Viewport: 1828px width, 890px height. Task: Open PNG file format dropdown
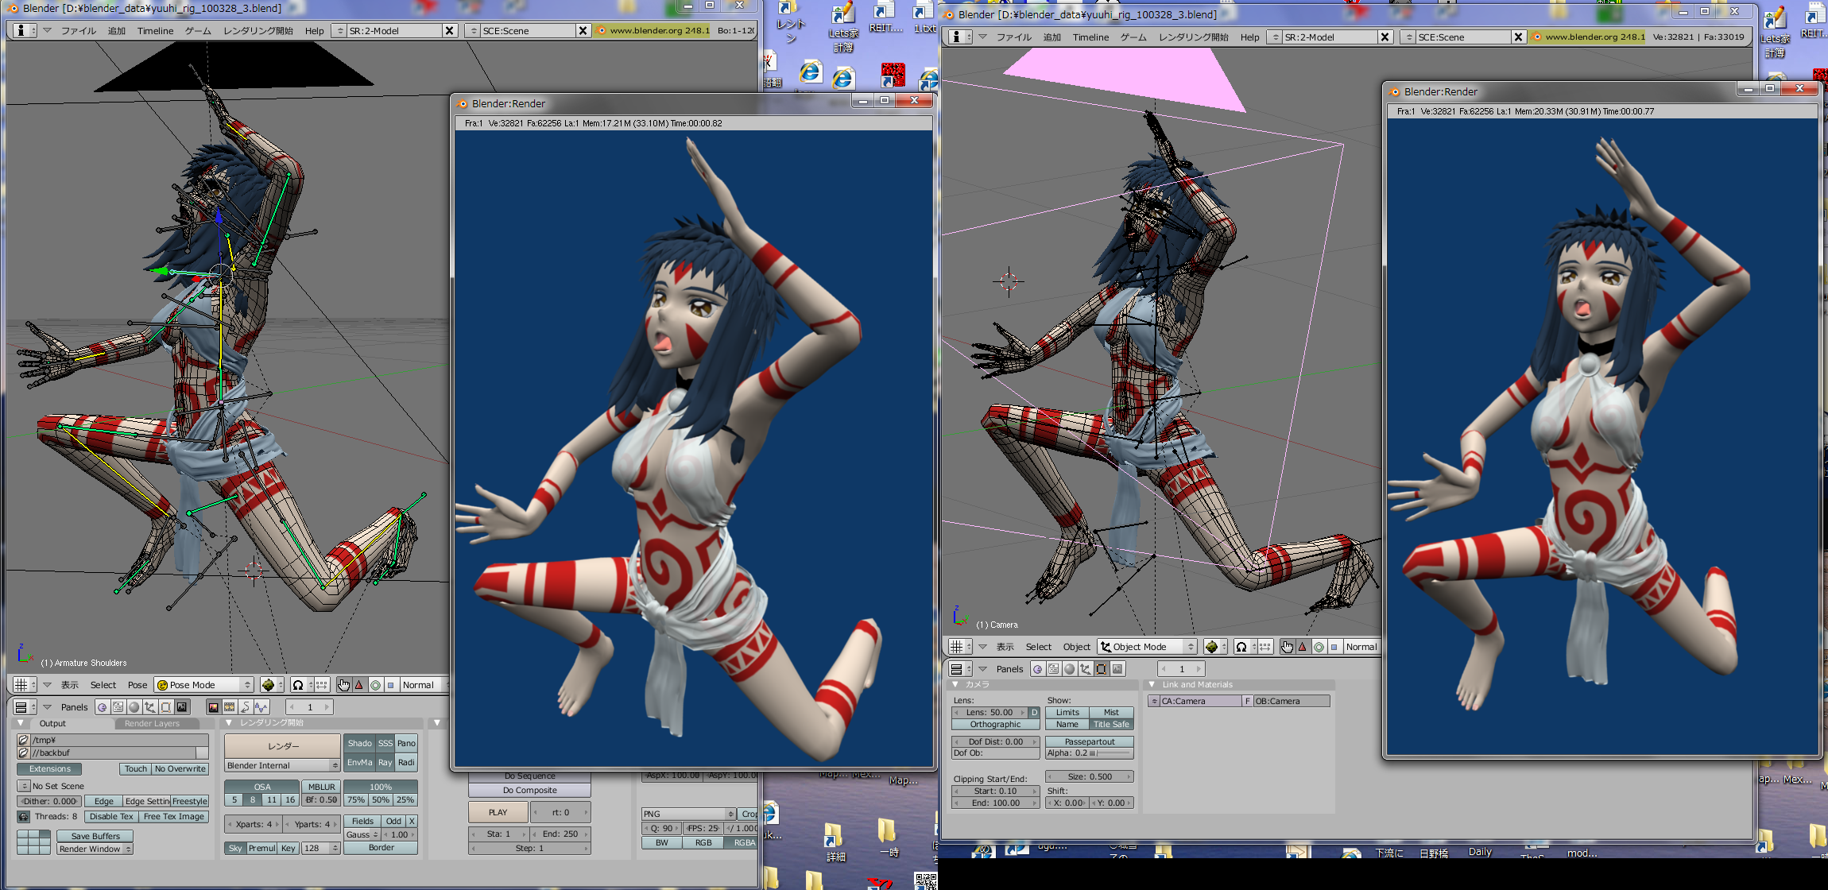(x=688, y=815)
